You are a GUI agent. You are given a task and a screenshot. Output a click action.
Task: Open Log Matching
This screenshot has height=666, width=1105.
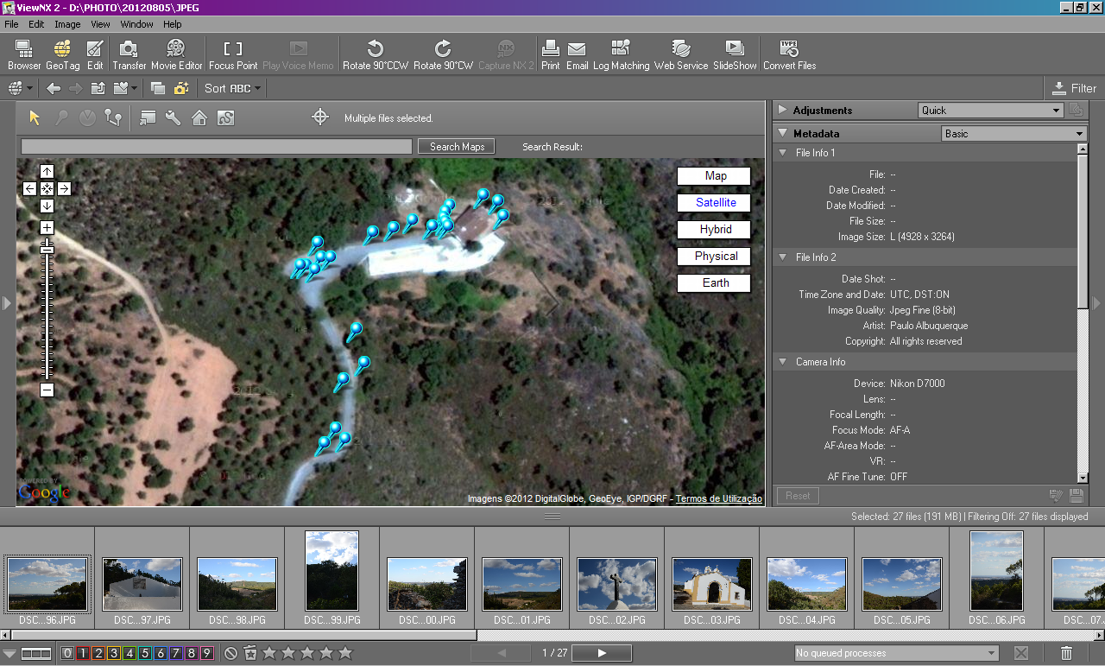(621, 54)
